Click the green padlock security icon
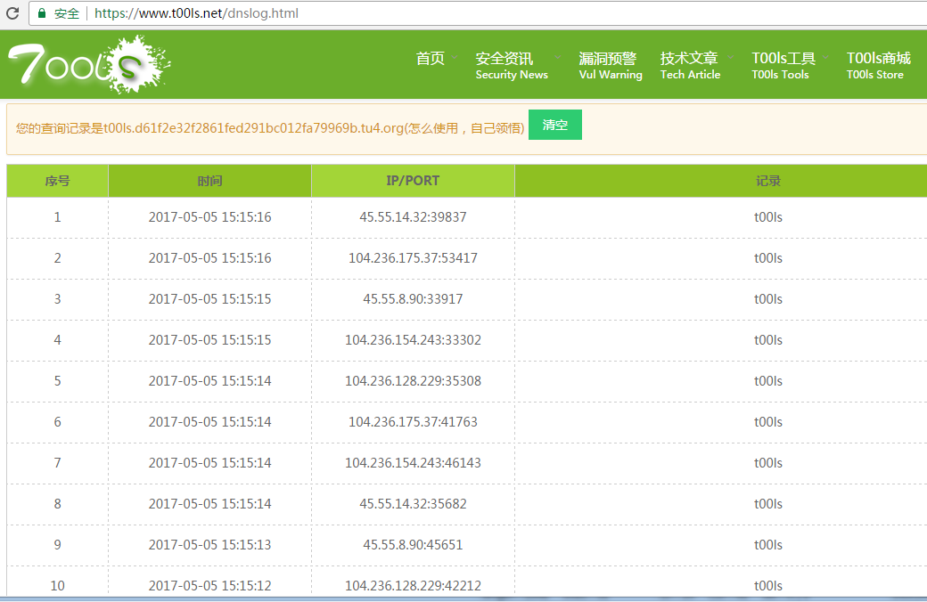Viewport: 927px width, 602px height. tap(41, 13)
